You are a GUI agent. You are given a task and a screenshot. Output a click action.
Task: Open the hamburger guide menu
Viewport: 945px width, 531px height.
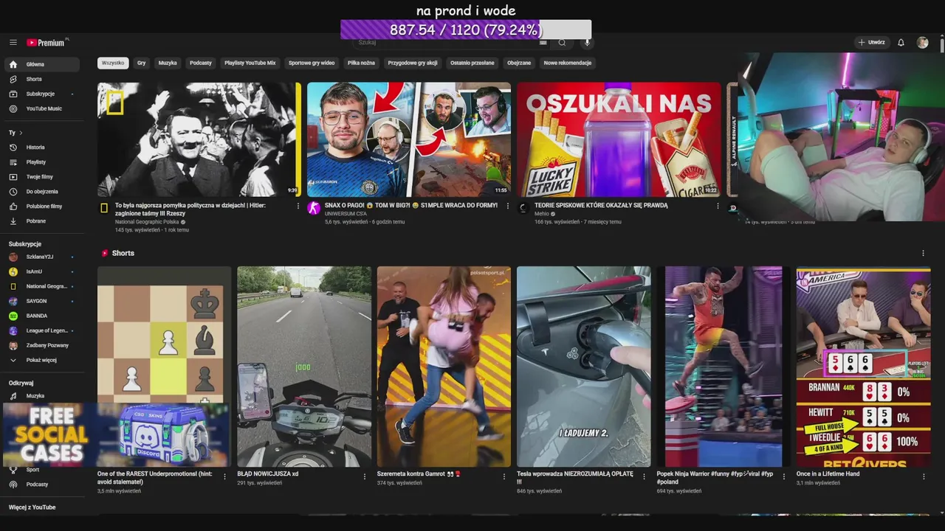(x=13, y=43)
